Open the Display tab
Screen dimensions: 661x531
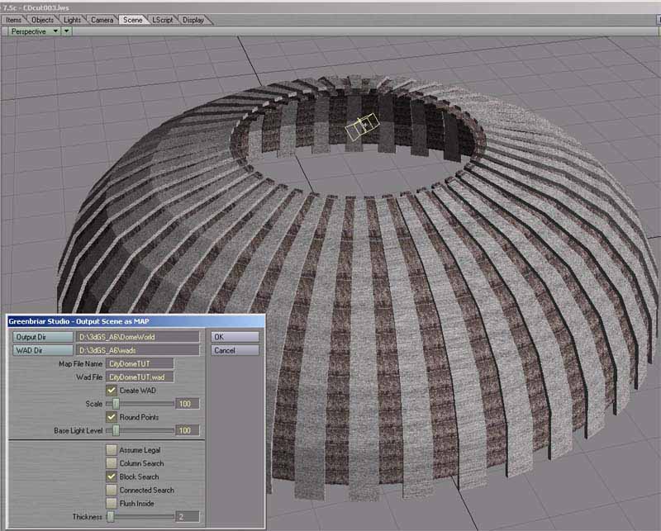193,19
